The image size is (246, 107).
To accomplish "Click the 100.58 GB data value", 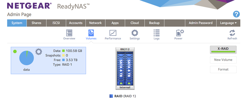I will click(x=74, y=51).
